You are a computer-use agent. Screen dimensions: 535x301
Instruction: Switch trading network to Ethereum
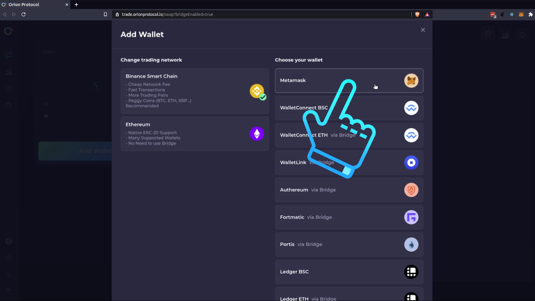(195, 134)
